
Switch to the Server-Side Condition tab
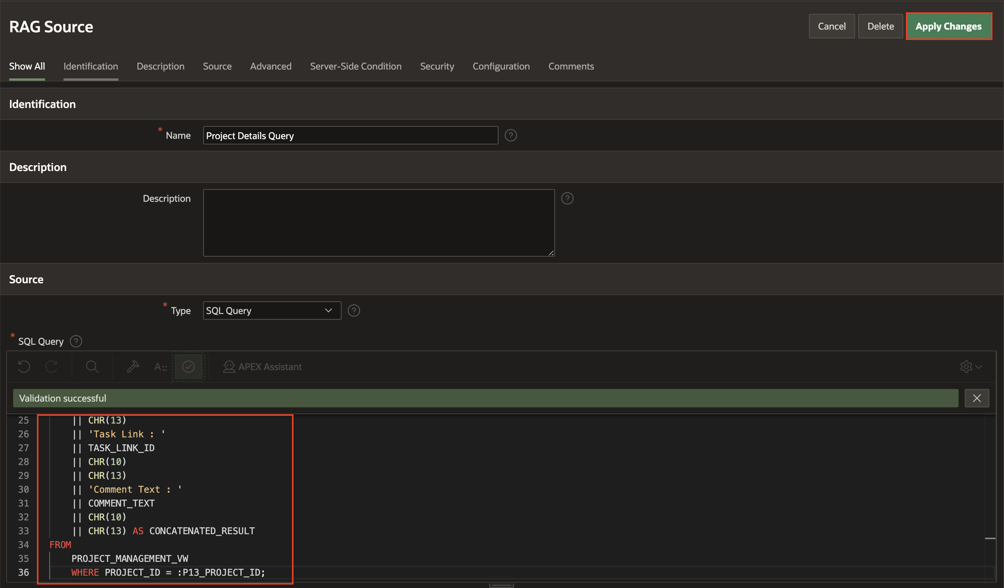(x=355, y=66)
